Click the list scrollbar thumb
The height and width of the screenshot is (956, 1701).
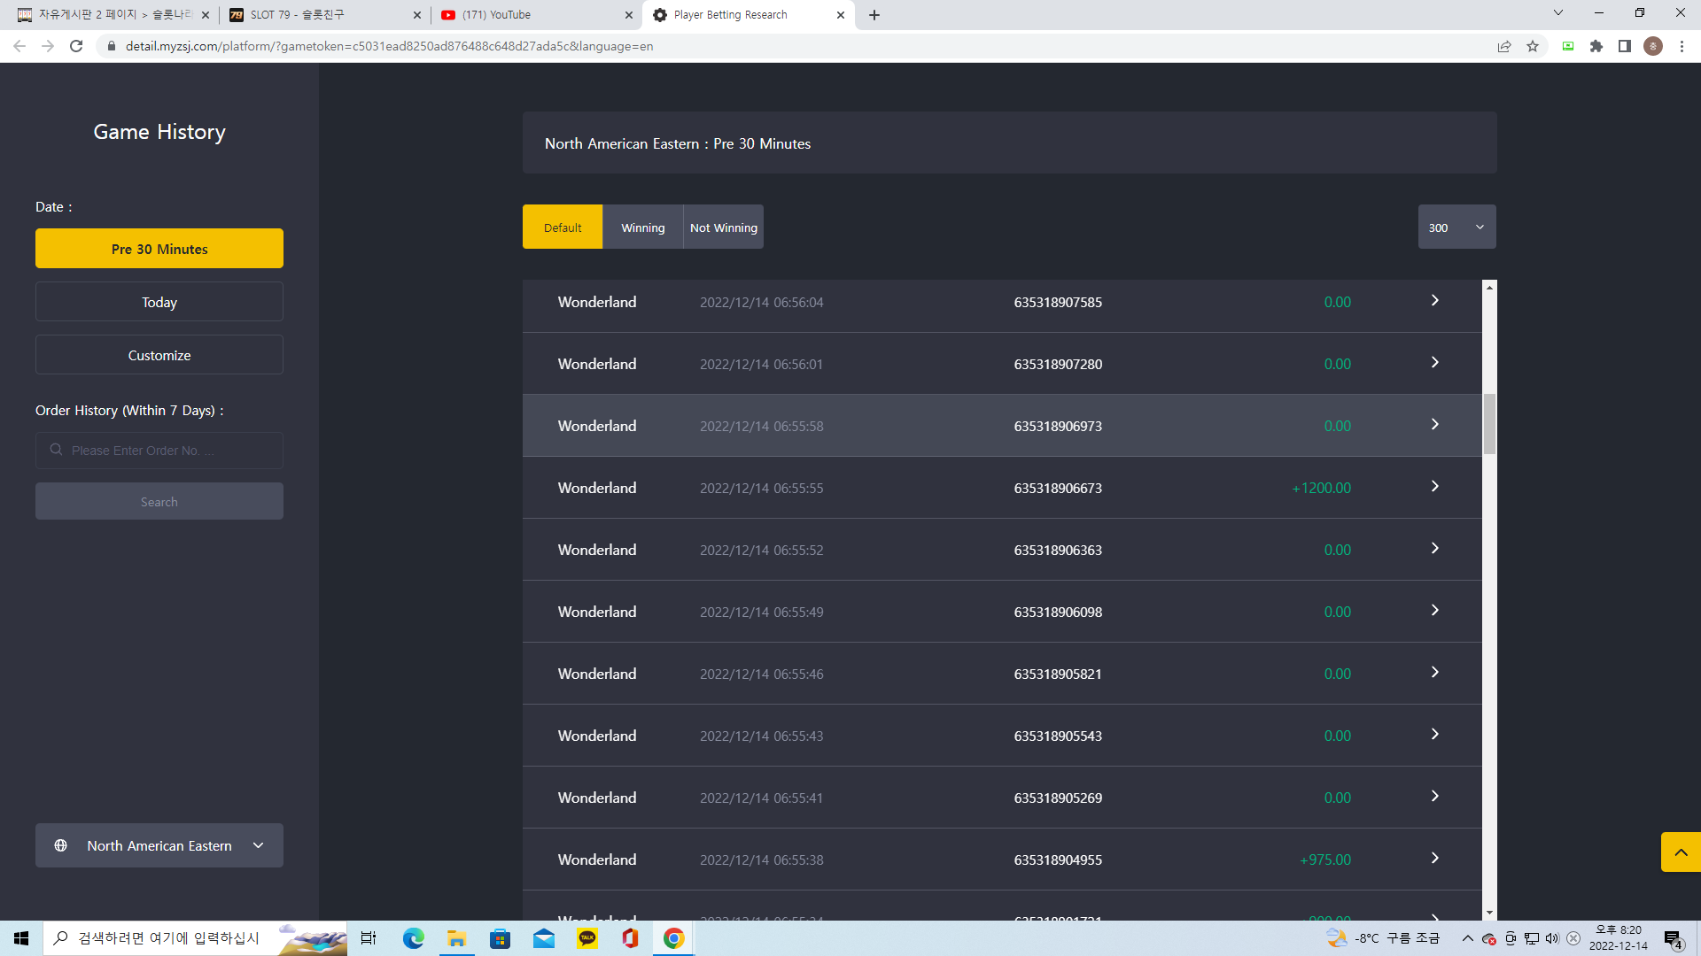click(1489, 424)
